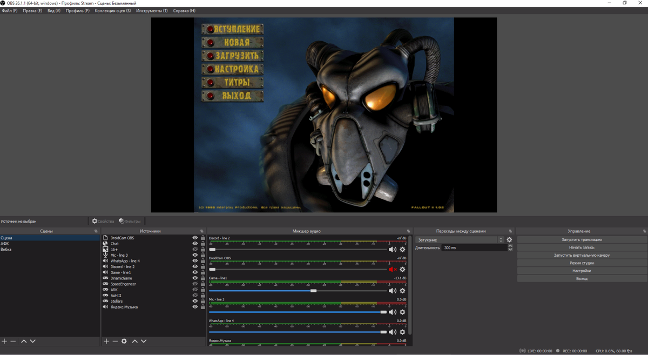Image resolution: width=648 pixels, height=355 pixels.
Task: Click the Выход button in Управление
Action: pyautogui.click(x=582, y=279)
